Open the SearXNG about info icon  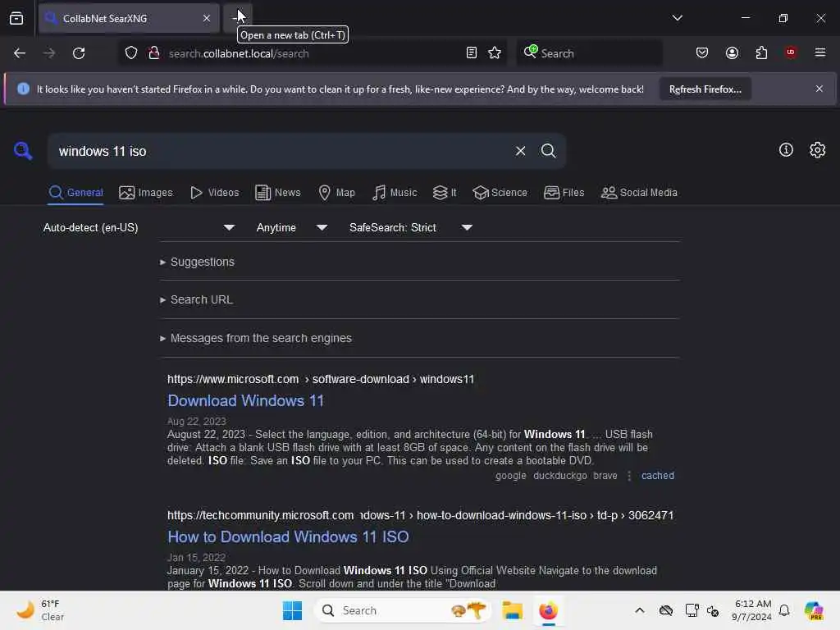(786, 150)
